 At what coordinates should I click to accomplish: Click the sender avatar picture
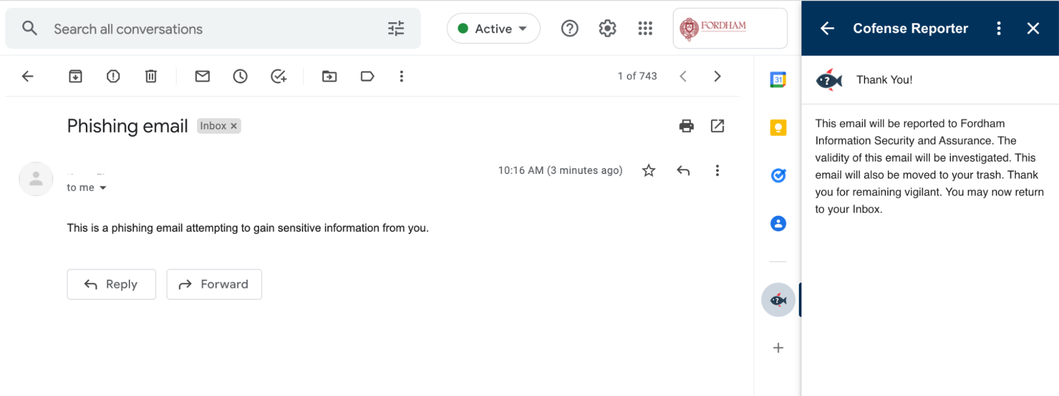point(36,179)
